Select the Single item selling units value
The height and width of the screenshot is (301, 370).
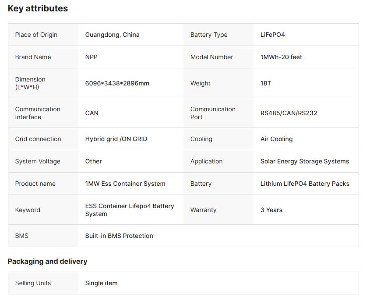click(101, 283)
